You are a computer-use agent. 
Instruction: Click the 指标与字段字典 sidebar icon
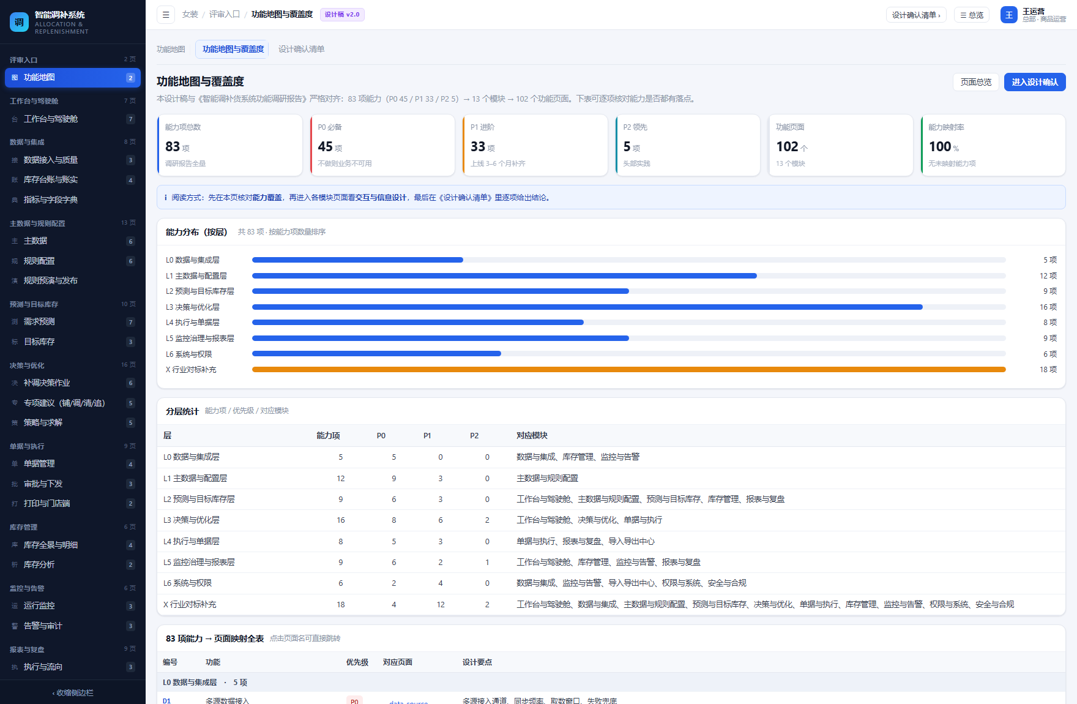(x=15, y=200)
